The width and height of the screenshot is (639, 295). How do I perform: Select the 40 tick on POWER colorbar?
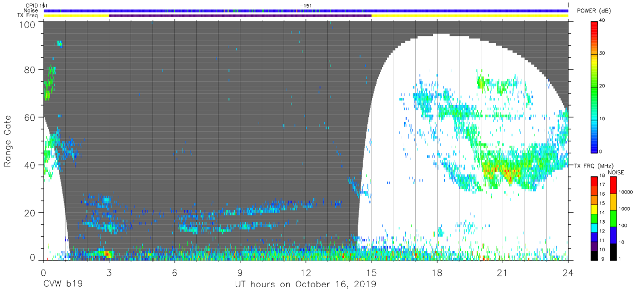click(x=603, y=21)
